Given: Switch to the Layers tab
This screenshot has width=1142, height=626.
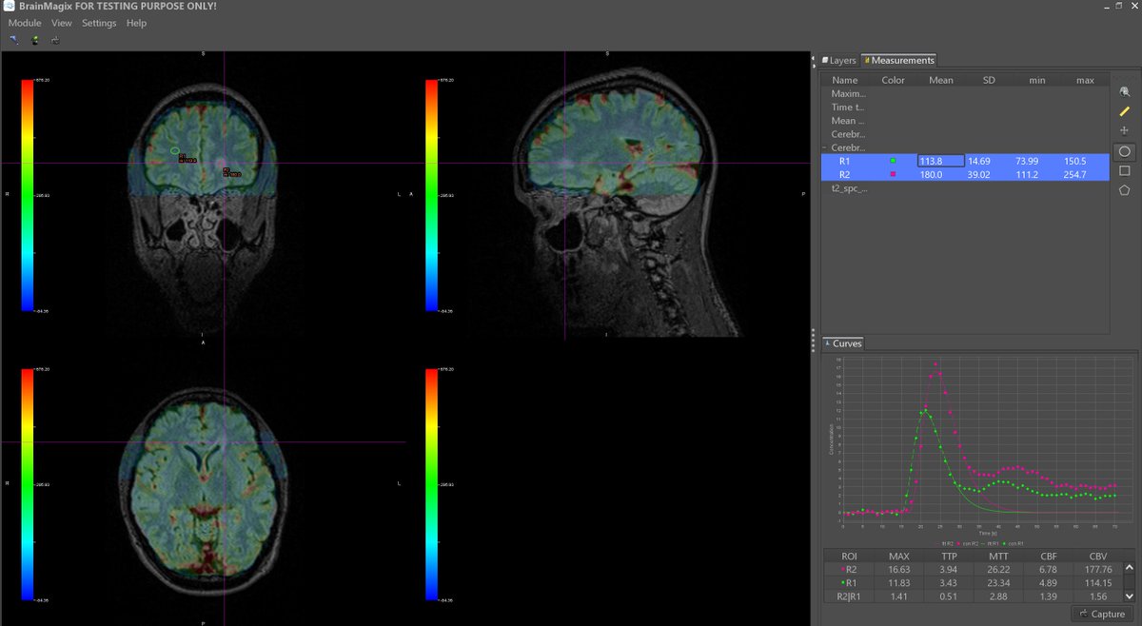Looking at the screenshot, I should (839, 60).
